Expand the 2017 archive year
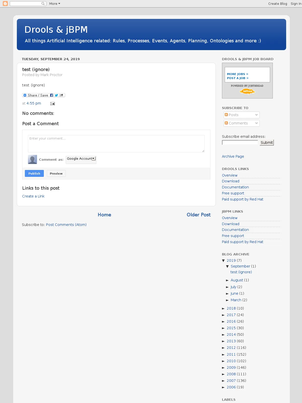This screenshot has height=403, width=302. click(223, 315)
